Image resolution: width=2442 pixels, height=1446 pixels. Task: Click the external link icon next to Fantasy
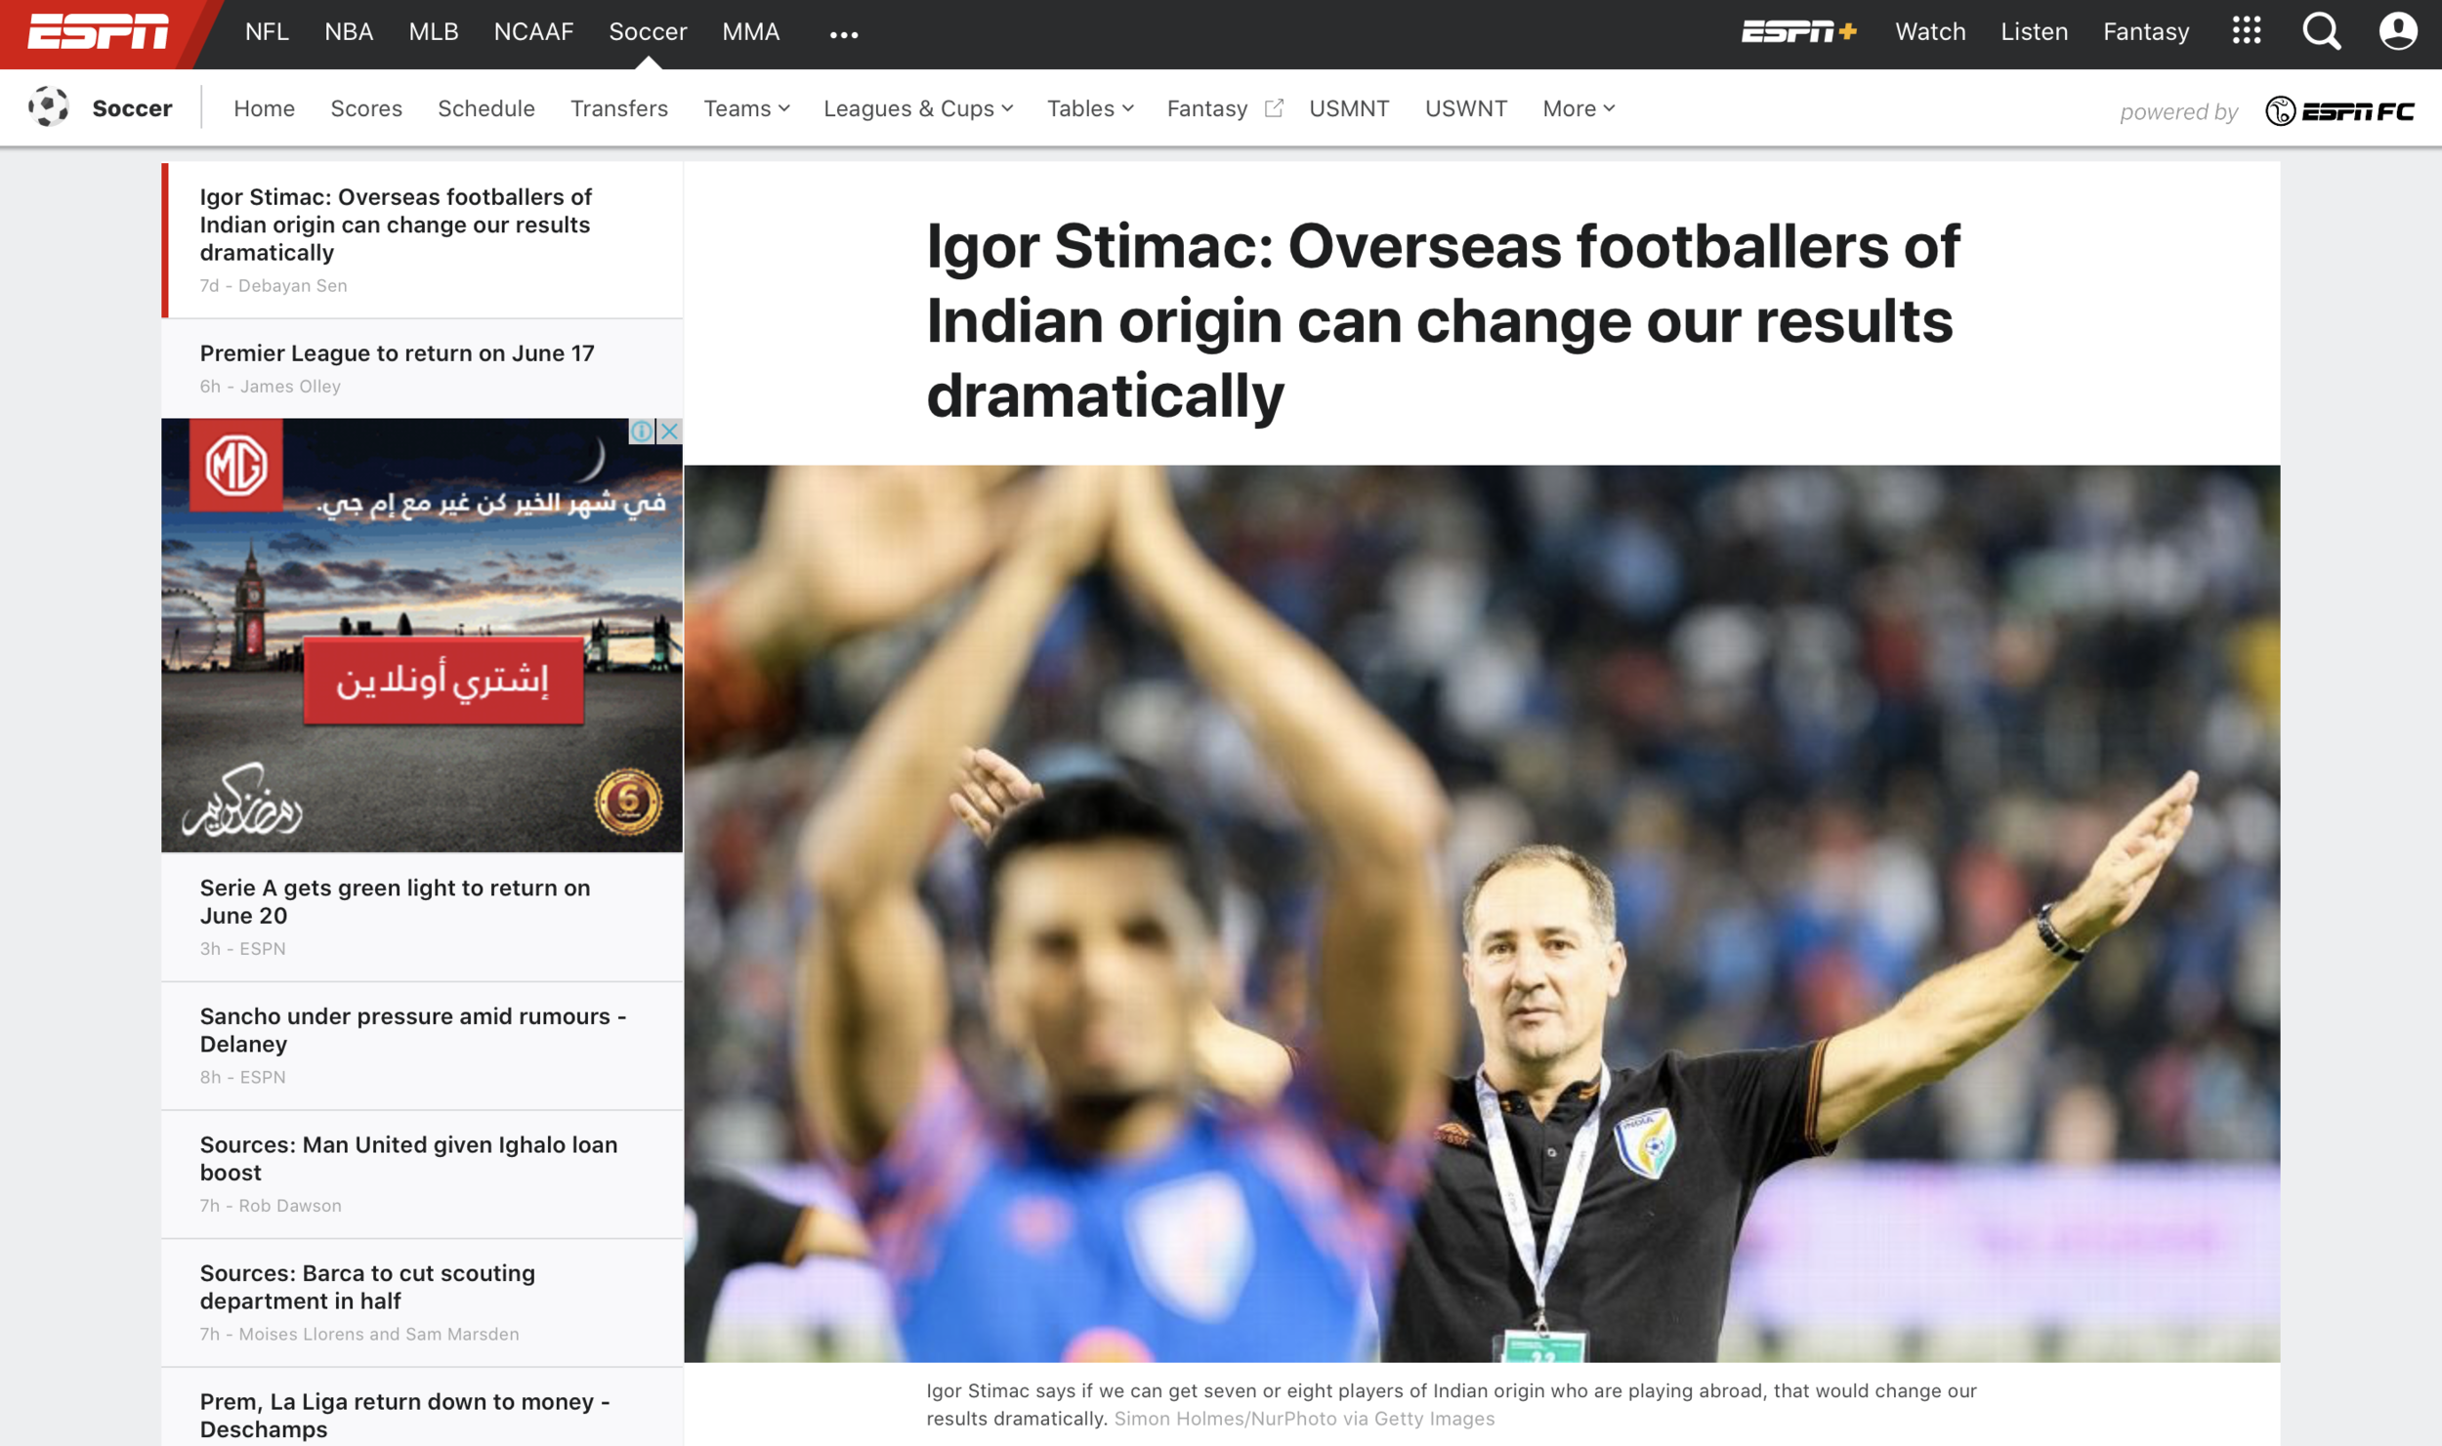[1273, 107]
